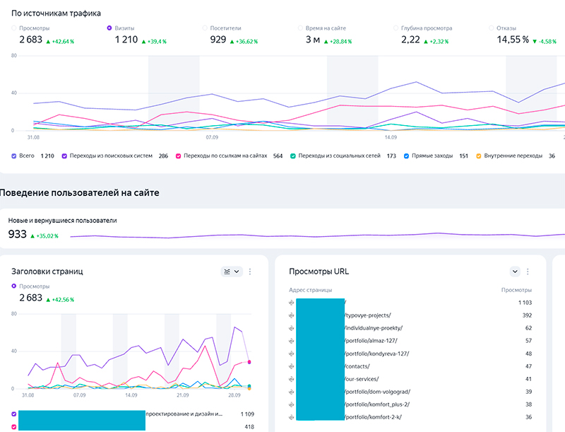Click link icon beside /portfolio/komfort_plus-2/ row
The height and width of the screenshot is (432, 565).
(x=292, y=404)
